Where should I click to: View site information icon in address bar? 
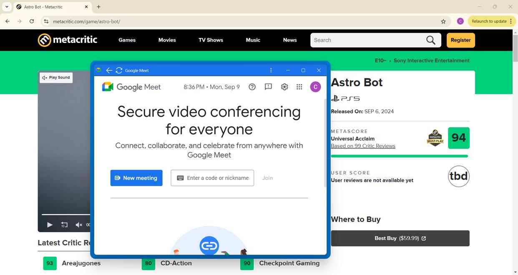(x=46, y=21)
